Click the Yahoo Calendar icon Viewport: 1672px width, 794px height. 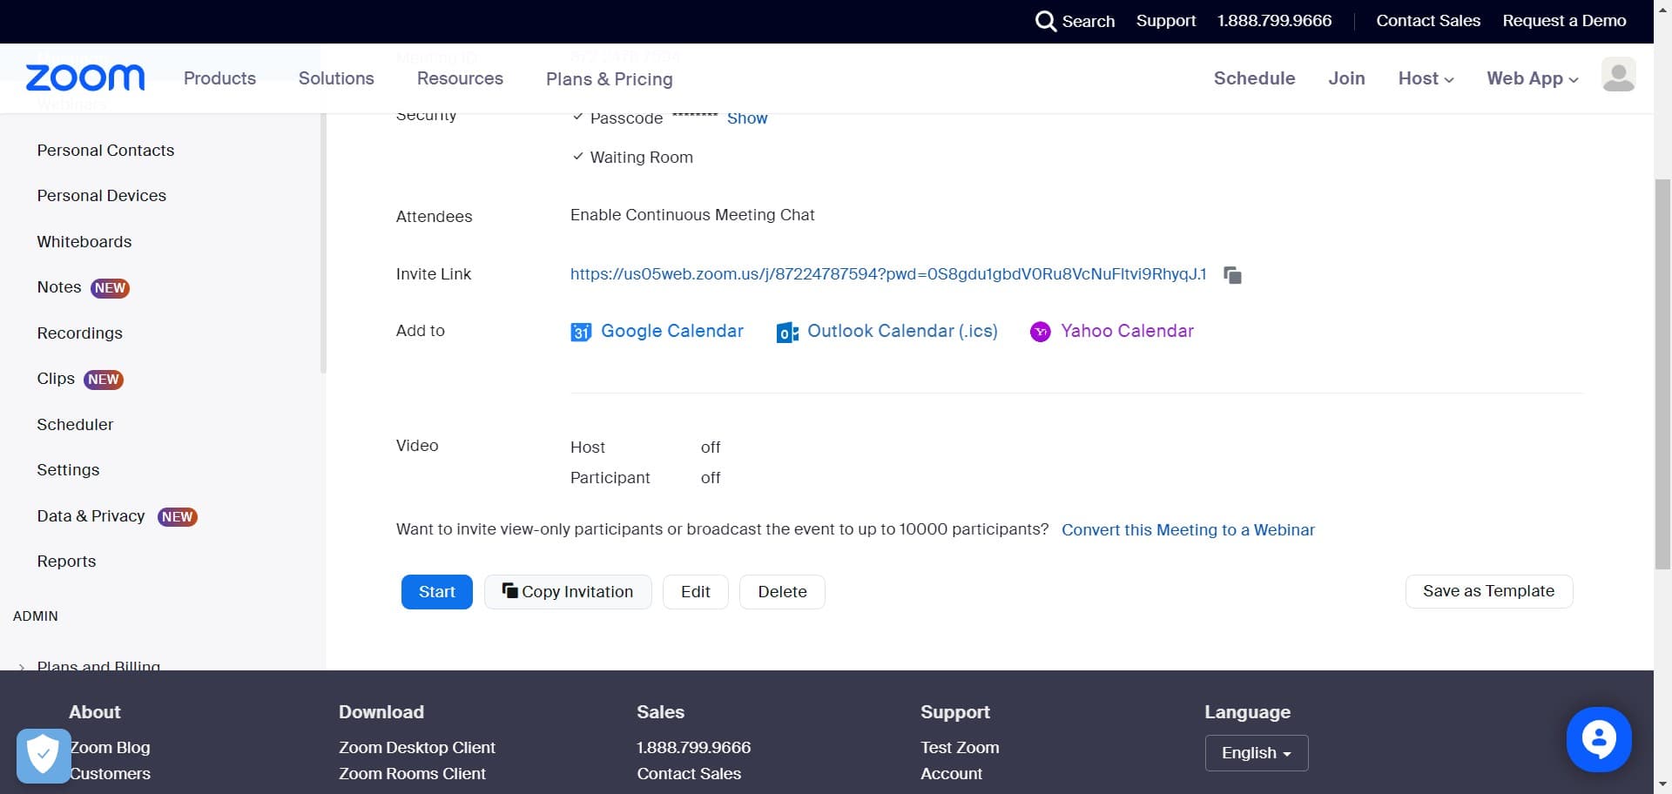[x=1040, y=332]
